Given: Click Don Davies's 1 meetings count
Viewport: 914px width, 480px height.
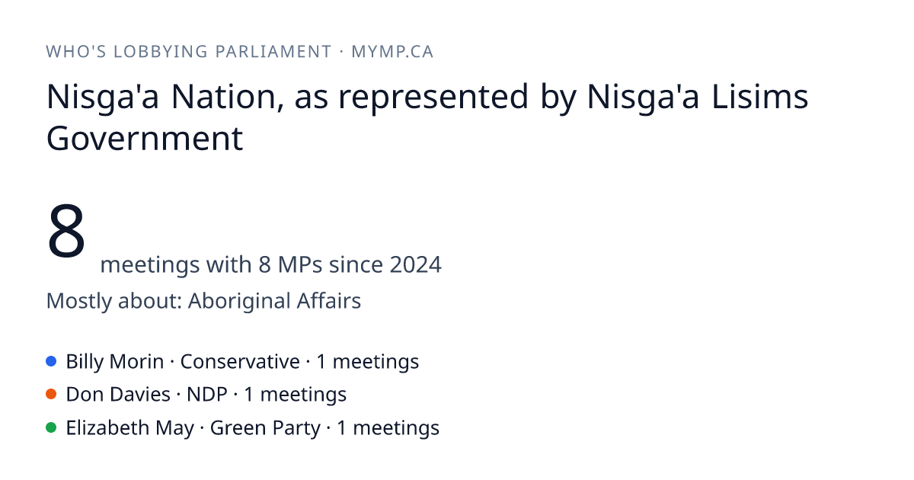Looking at the screenshot, I should coord(296,394).
